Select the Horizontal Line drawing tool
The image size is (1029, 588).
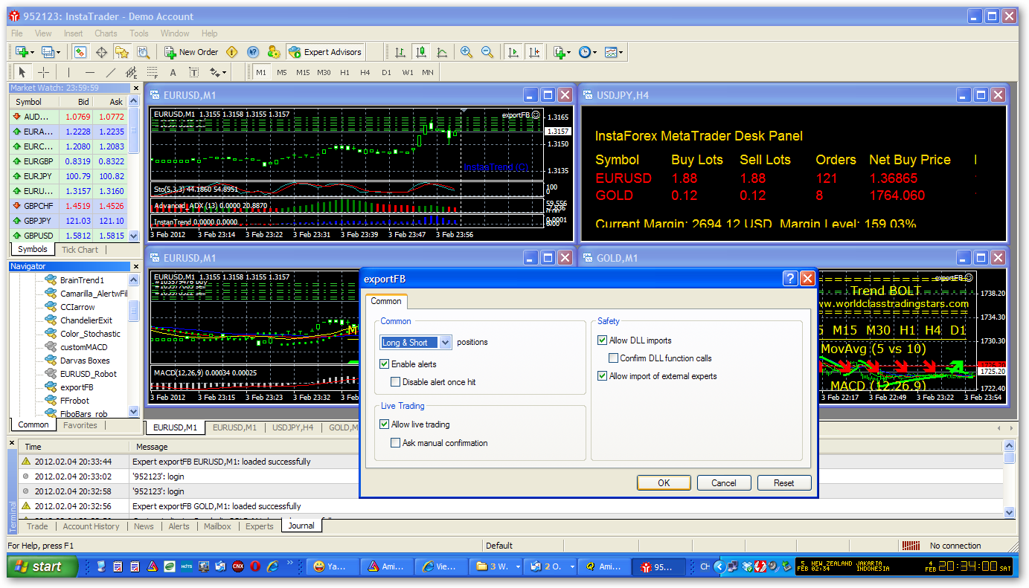[89, 72]
